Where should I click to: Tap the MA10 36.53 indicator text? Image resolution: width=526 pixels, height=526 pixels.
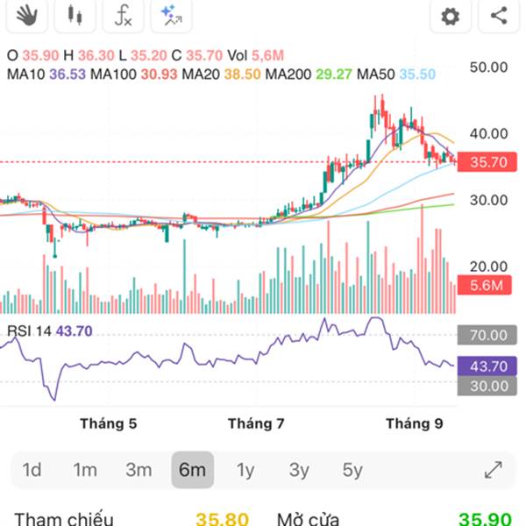click(46, 75)
